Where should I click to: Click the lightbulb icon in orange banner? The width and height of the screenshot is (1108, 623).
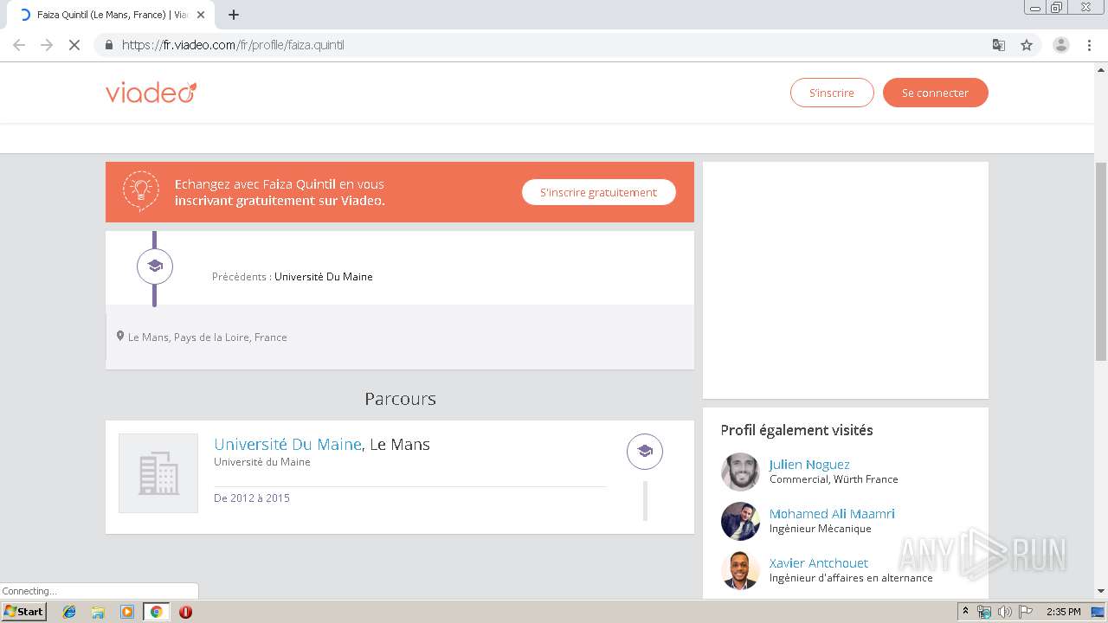[x=141, y=191]
